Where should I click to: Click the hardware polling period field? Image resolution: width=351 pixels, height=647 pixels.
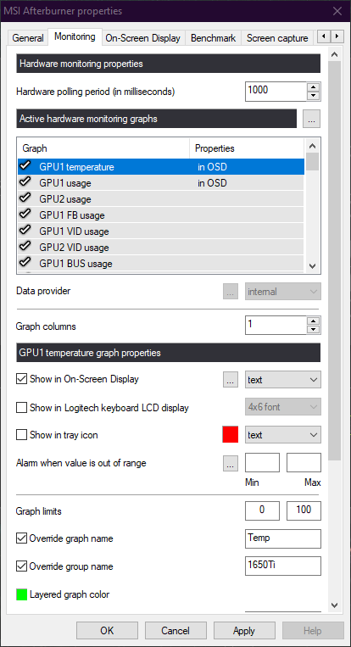tap(276, 92)
